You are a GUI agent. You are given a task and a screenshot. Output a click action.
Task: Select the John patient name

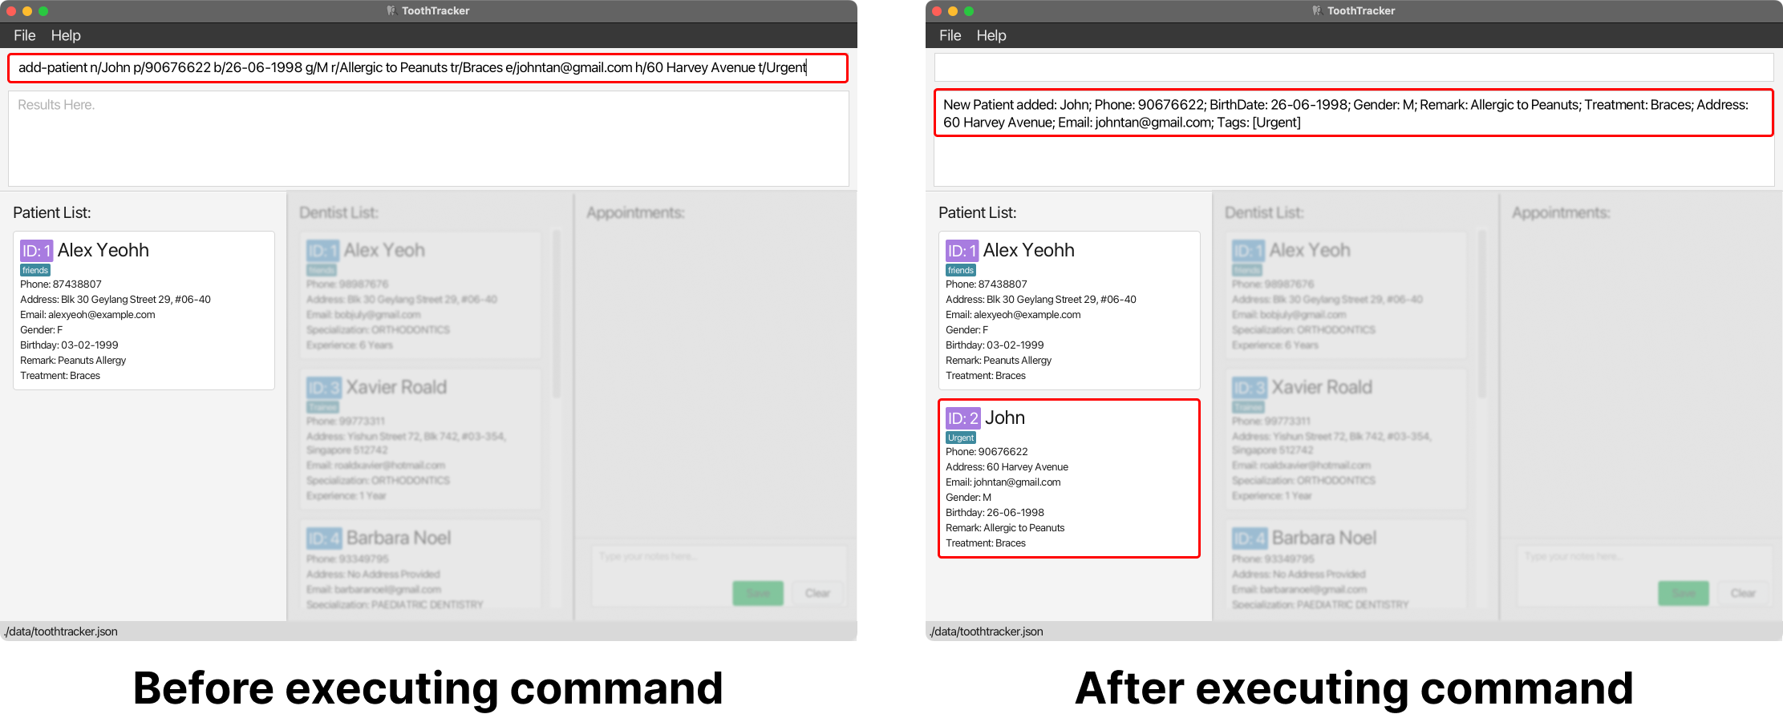[x=1005, y=418]
